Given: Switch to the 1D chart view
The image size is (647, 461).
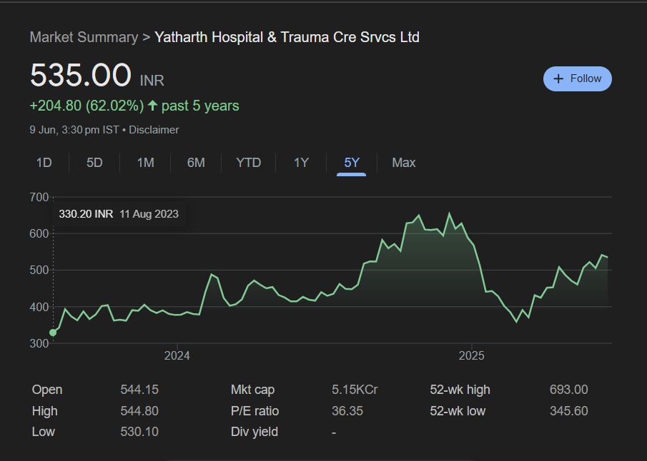Looking at the screenshot, I should click(x=44, y=163).
